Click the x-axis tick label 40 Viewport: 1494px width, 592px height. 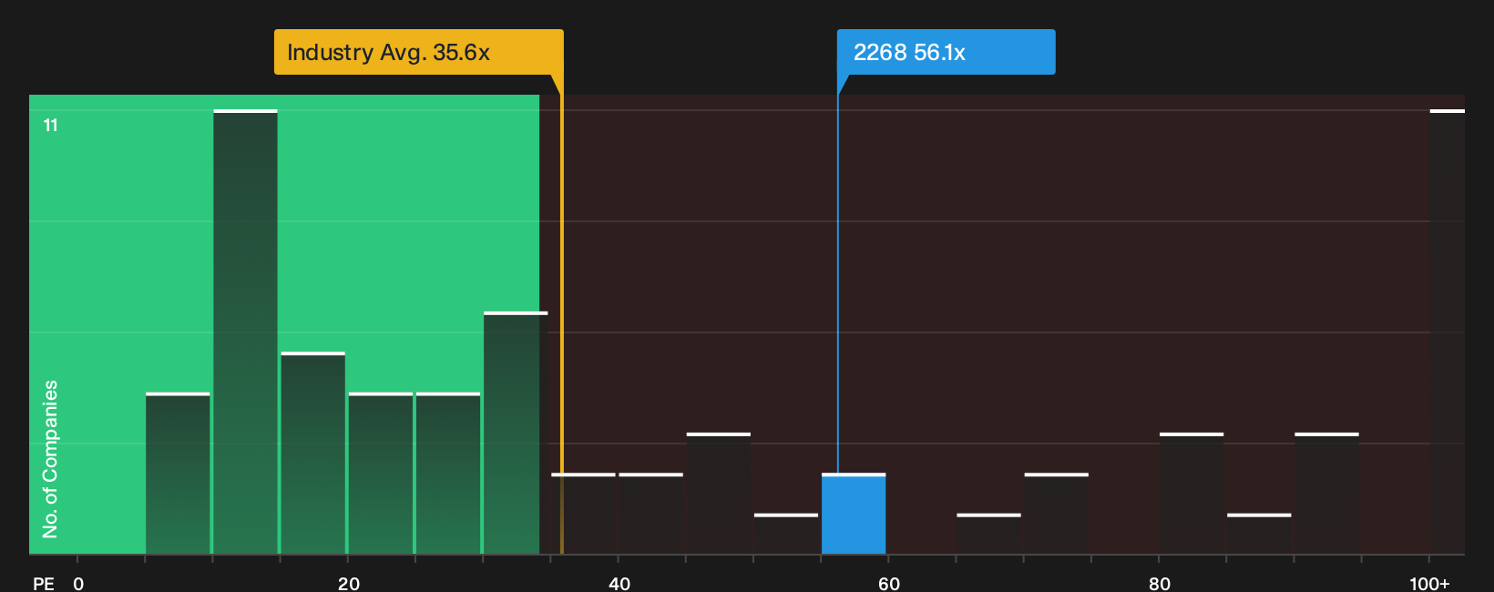click(619, 584)
